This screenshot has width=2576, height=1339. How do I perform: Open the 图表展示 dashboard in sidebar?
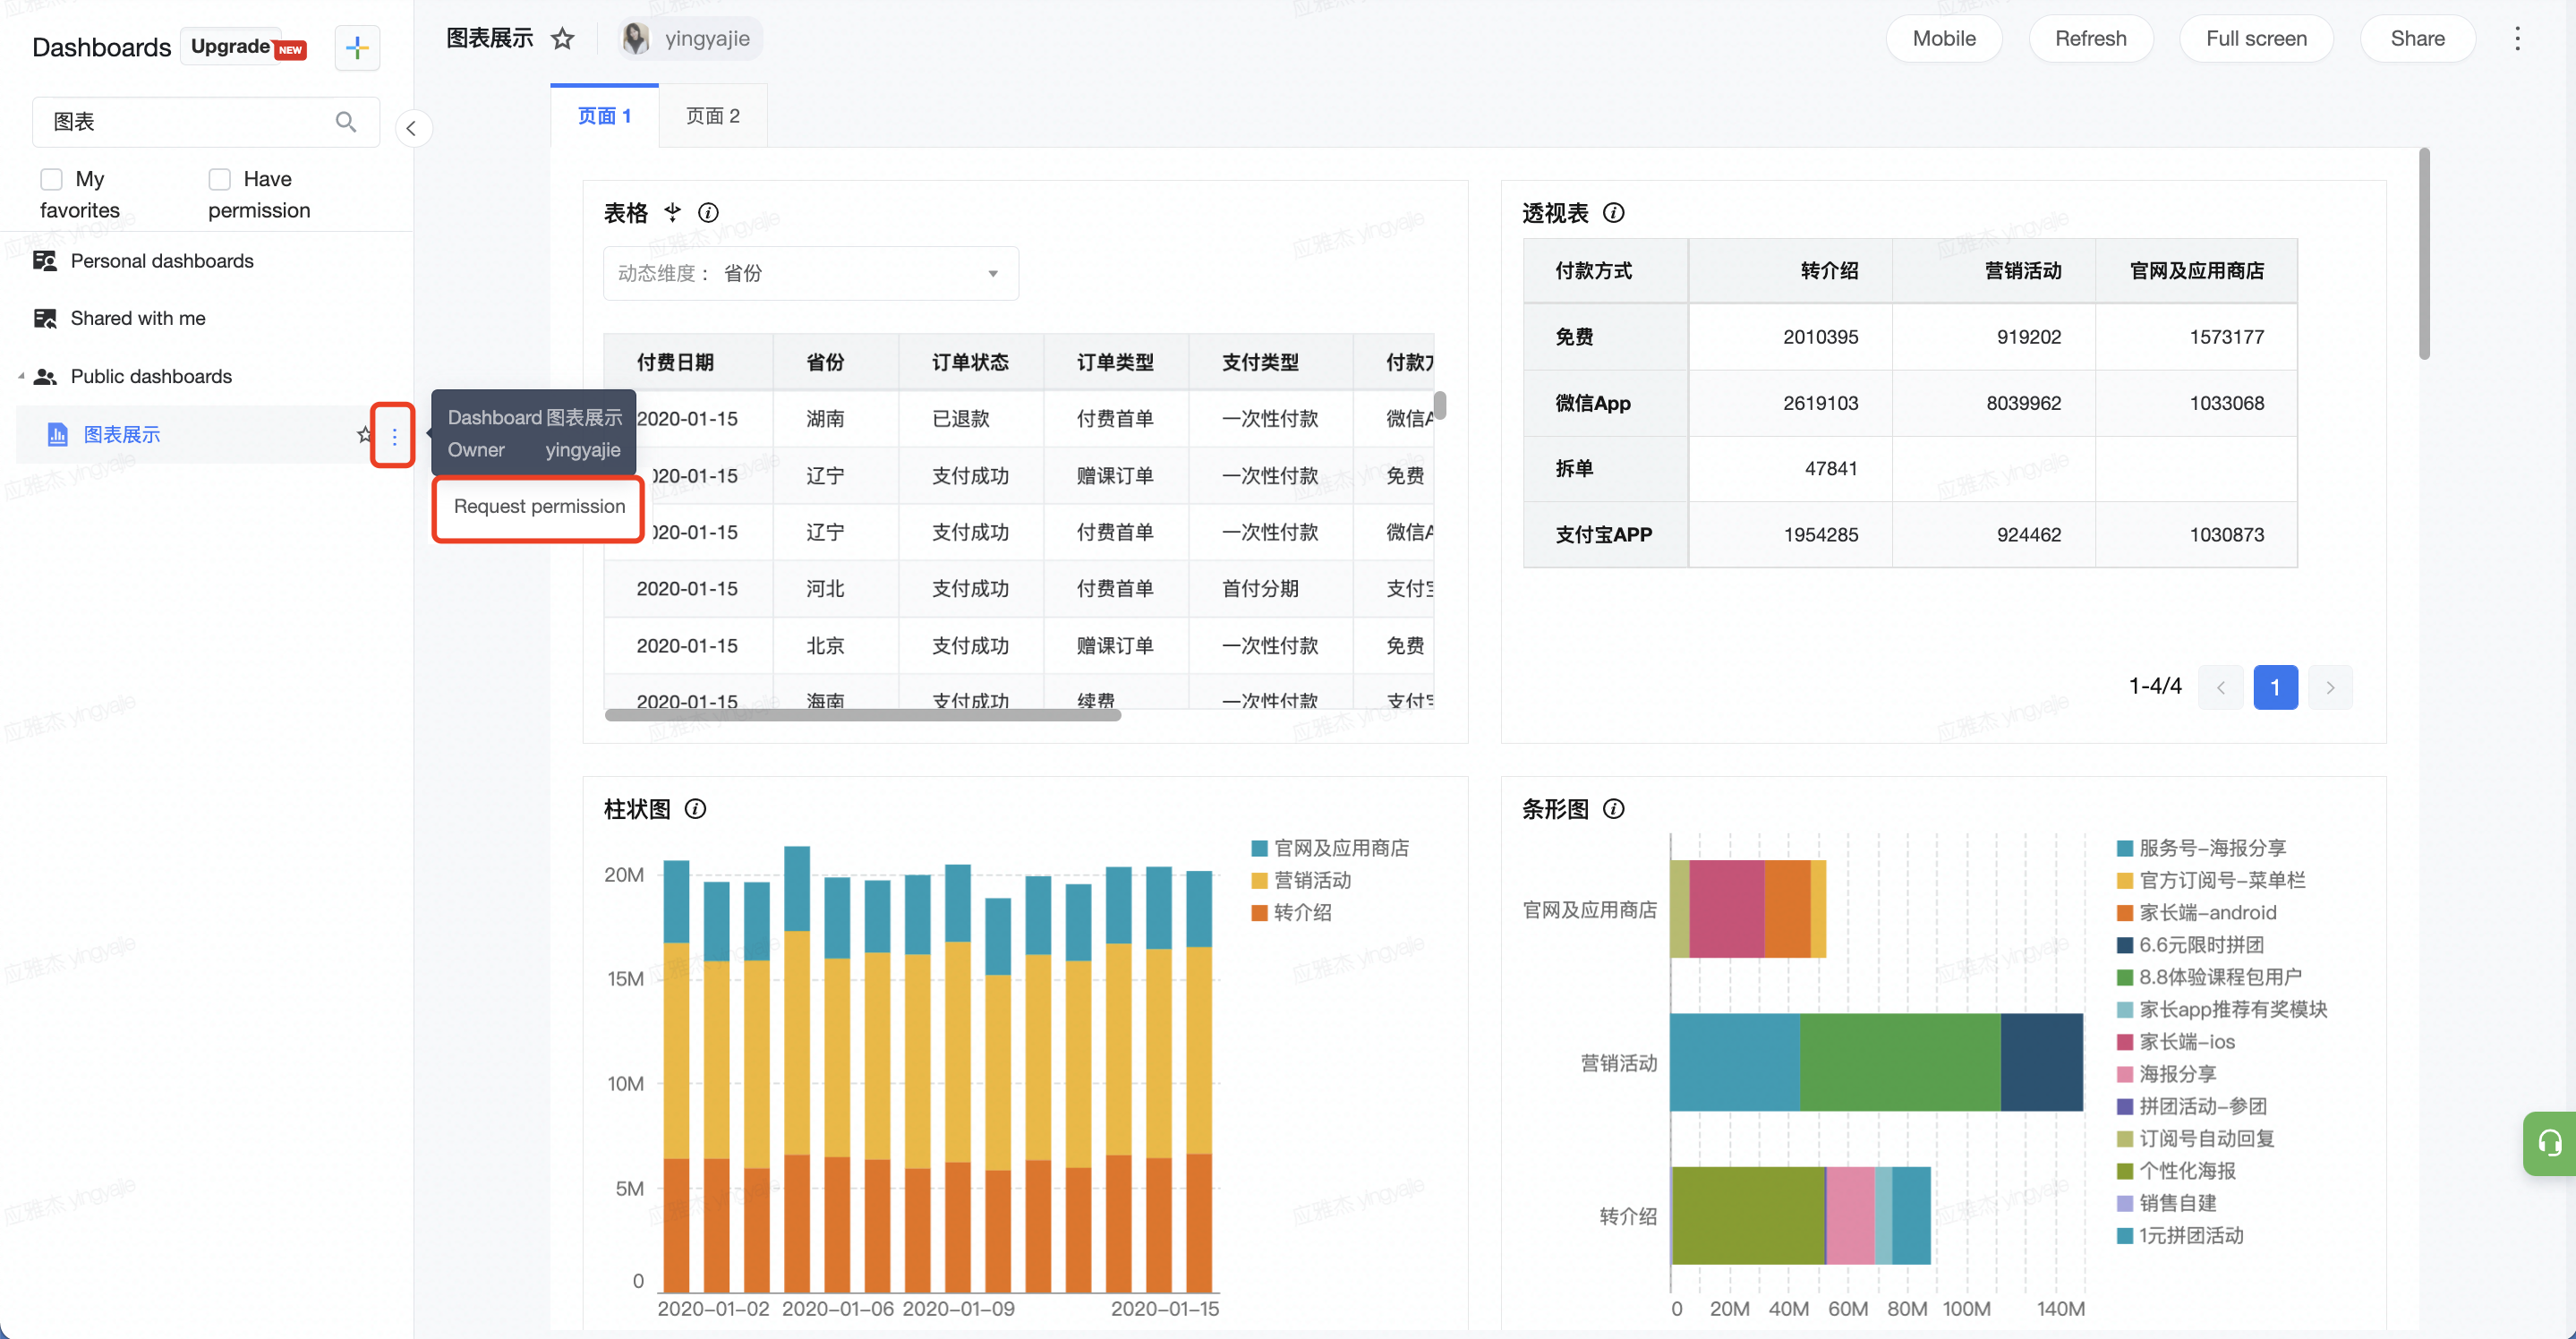(121, 434)
